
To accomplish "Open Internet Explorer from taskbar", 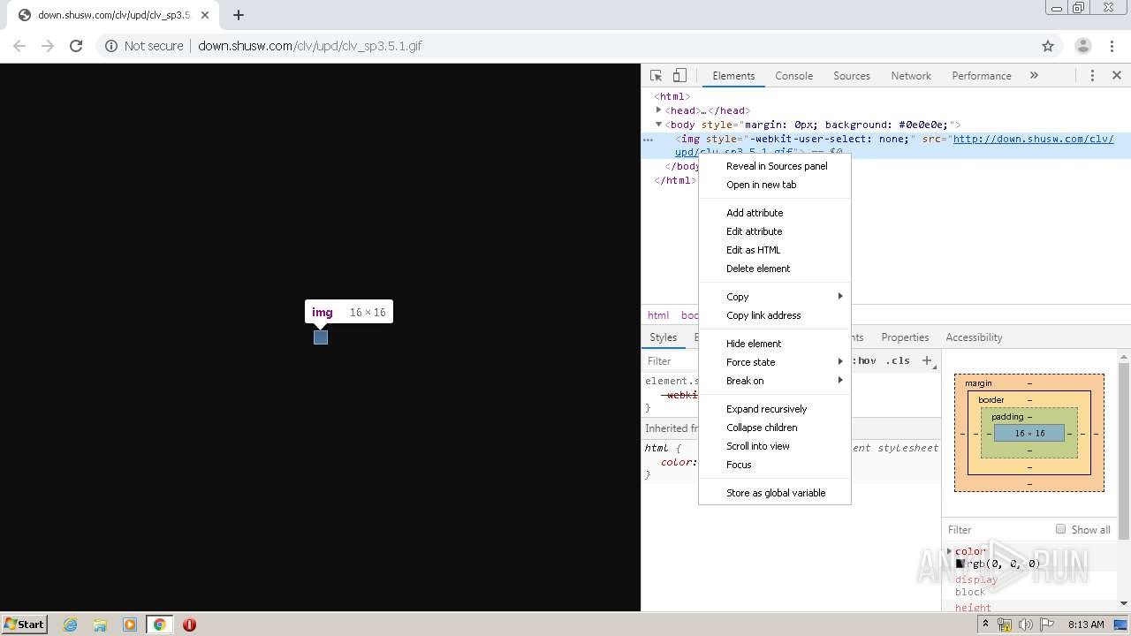I will [x=71, y=625].
